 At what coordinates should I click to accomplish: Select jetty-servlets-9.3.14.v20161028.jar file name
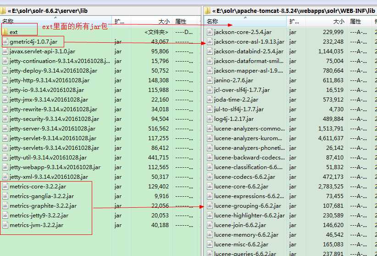coord(54,148)
